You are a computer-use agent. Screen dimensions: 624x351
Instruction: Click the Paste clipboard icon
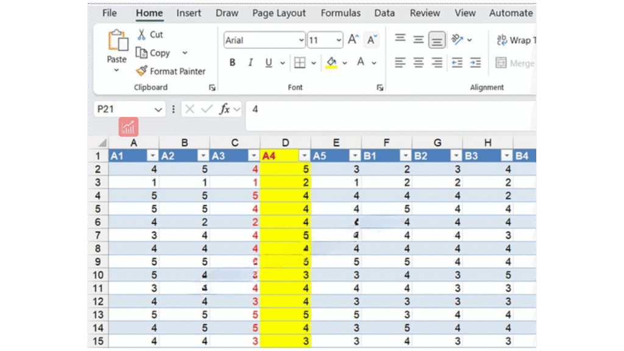pyautogui.click(x=116, y=41)
